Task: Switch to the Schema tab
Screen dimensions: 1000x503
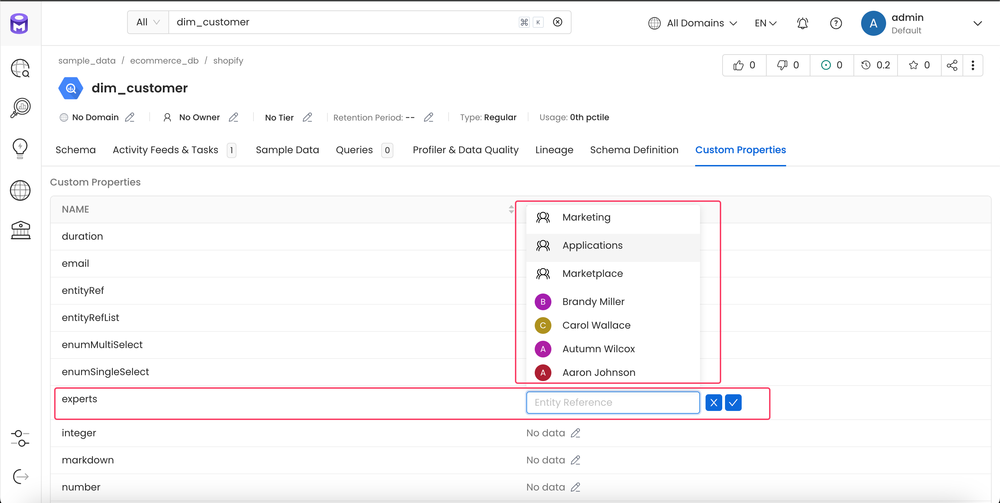Action: pos(76,149)
